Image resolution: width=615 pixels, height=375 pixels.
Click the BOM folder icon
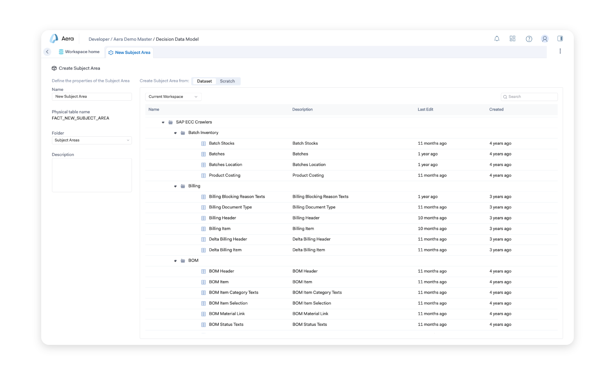click(183, 260)
